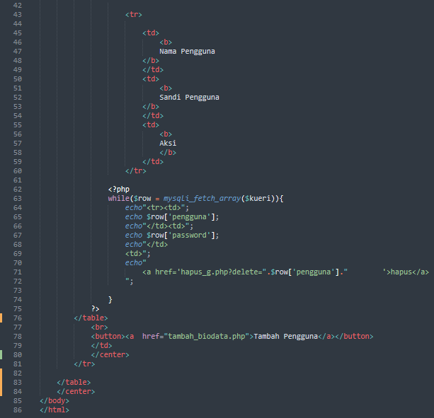Click the text "Sandi Pengguna" on line 52
434x418 pixels.
click(189, 98)
